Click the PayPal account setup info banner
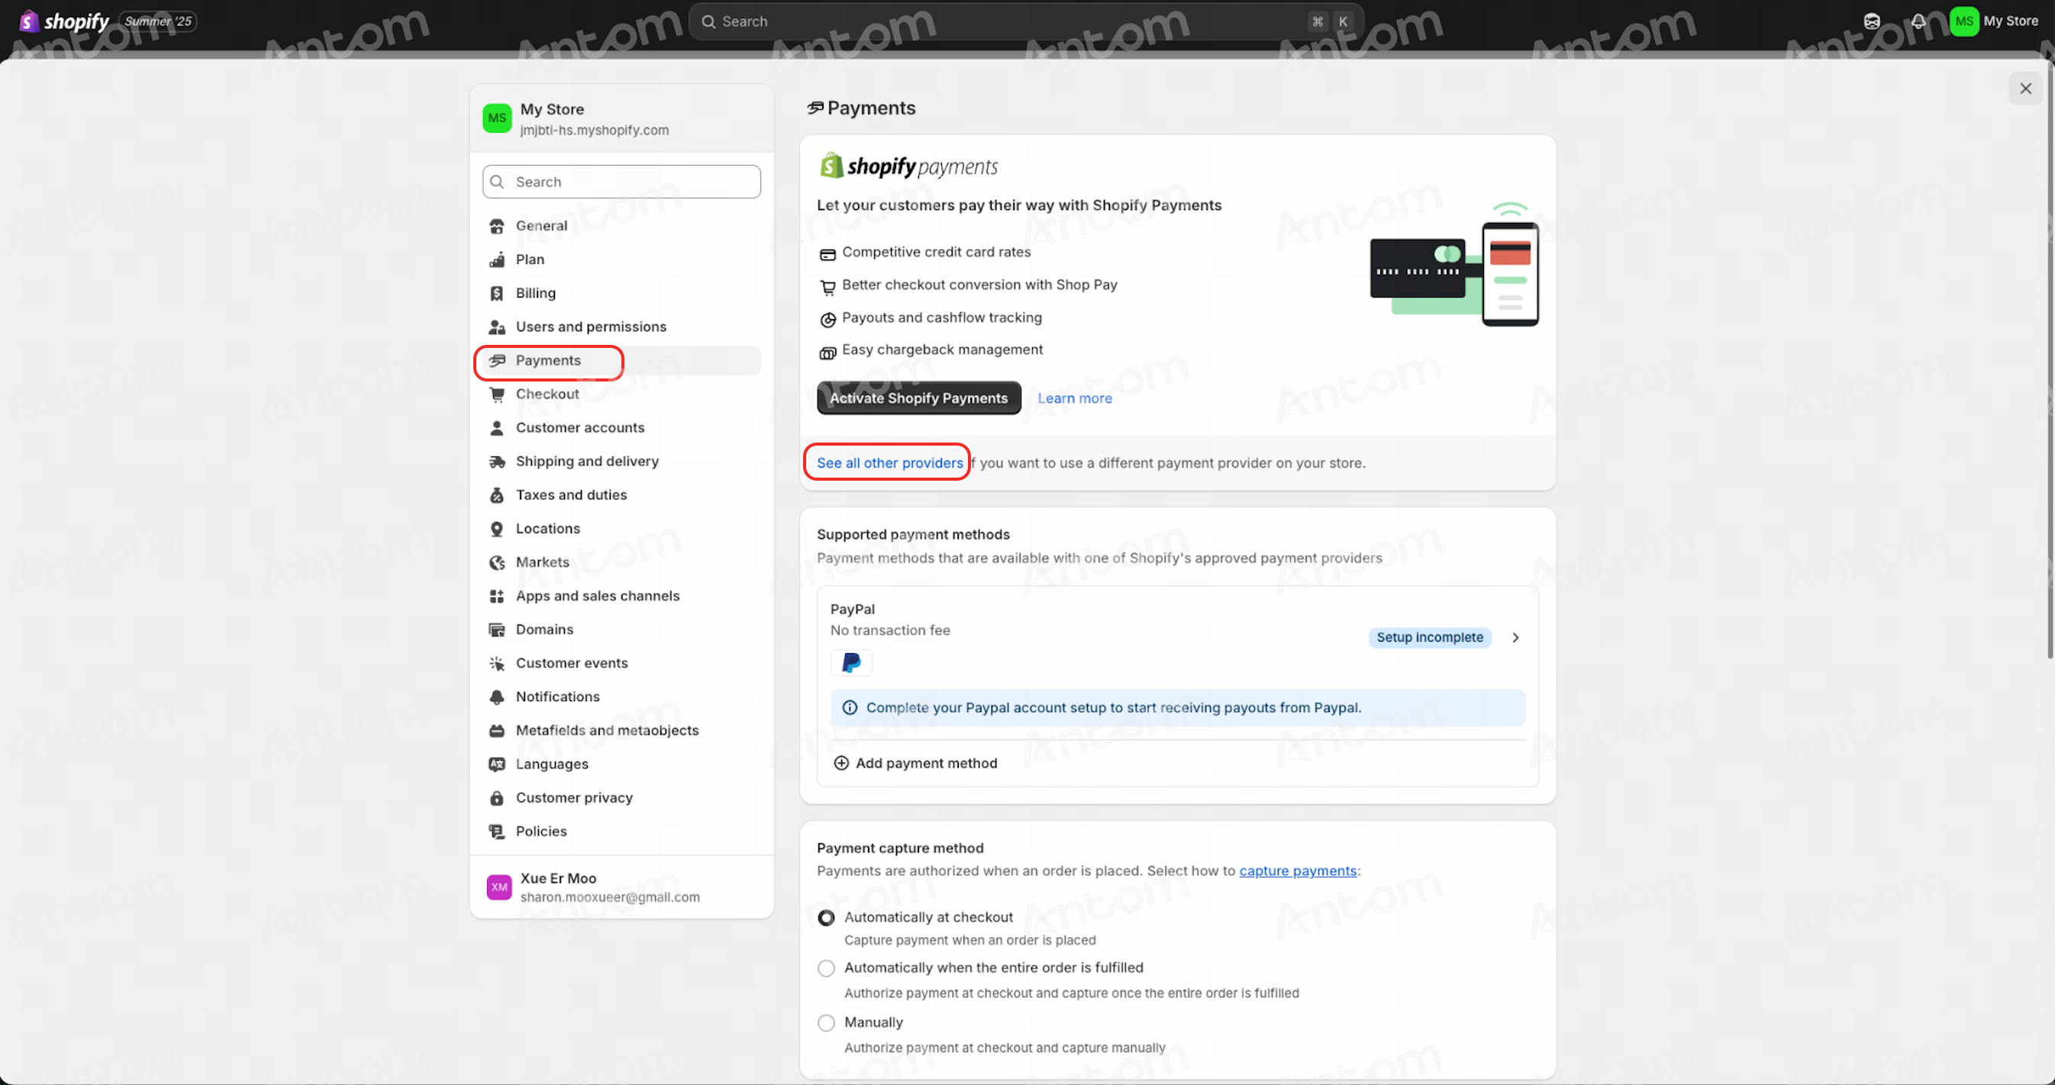Viewport: 2055px width, 1085px height. (x=1177, y=708)
